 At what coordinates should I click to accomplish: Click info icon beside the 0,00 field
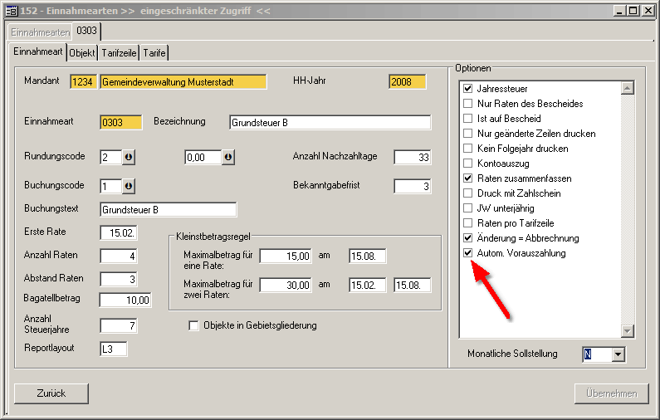pyautogui.click(x=228, y=158)
